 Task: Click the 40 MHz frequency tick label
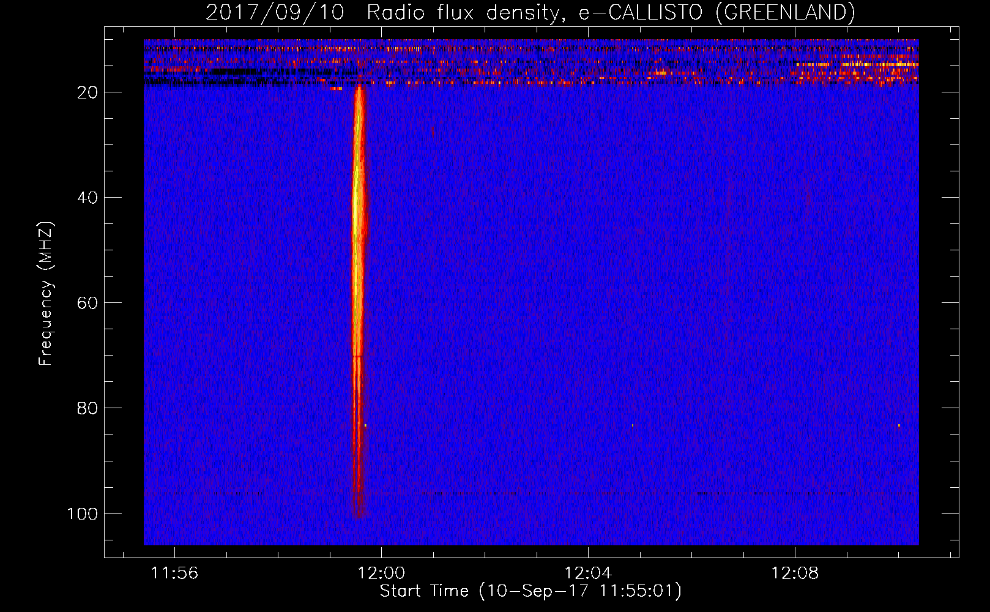[87, 198]
